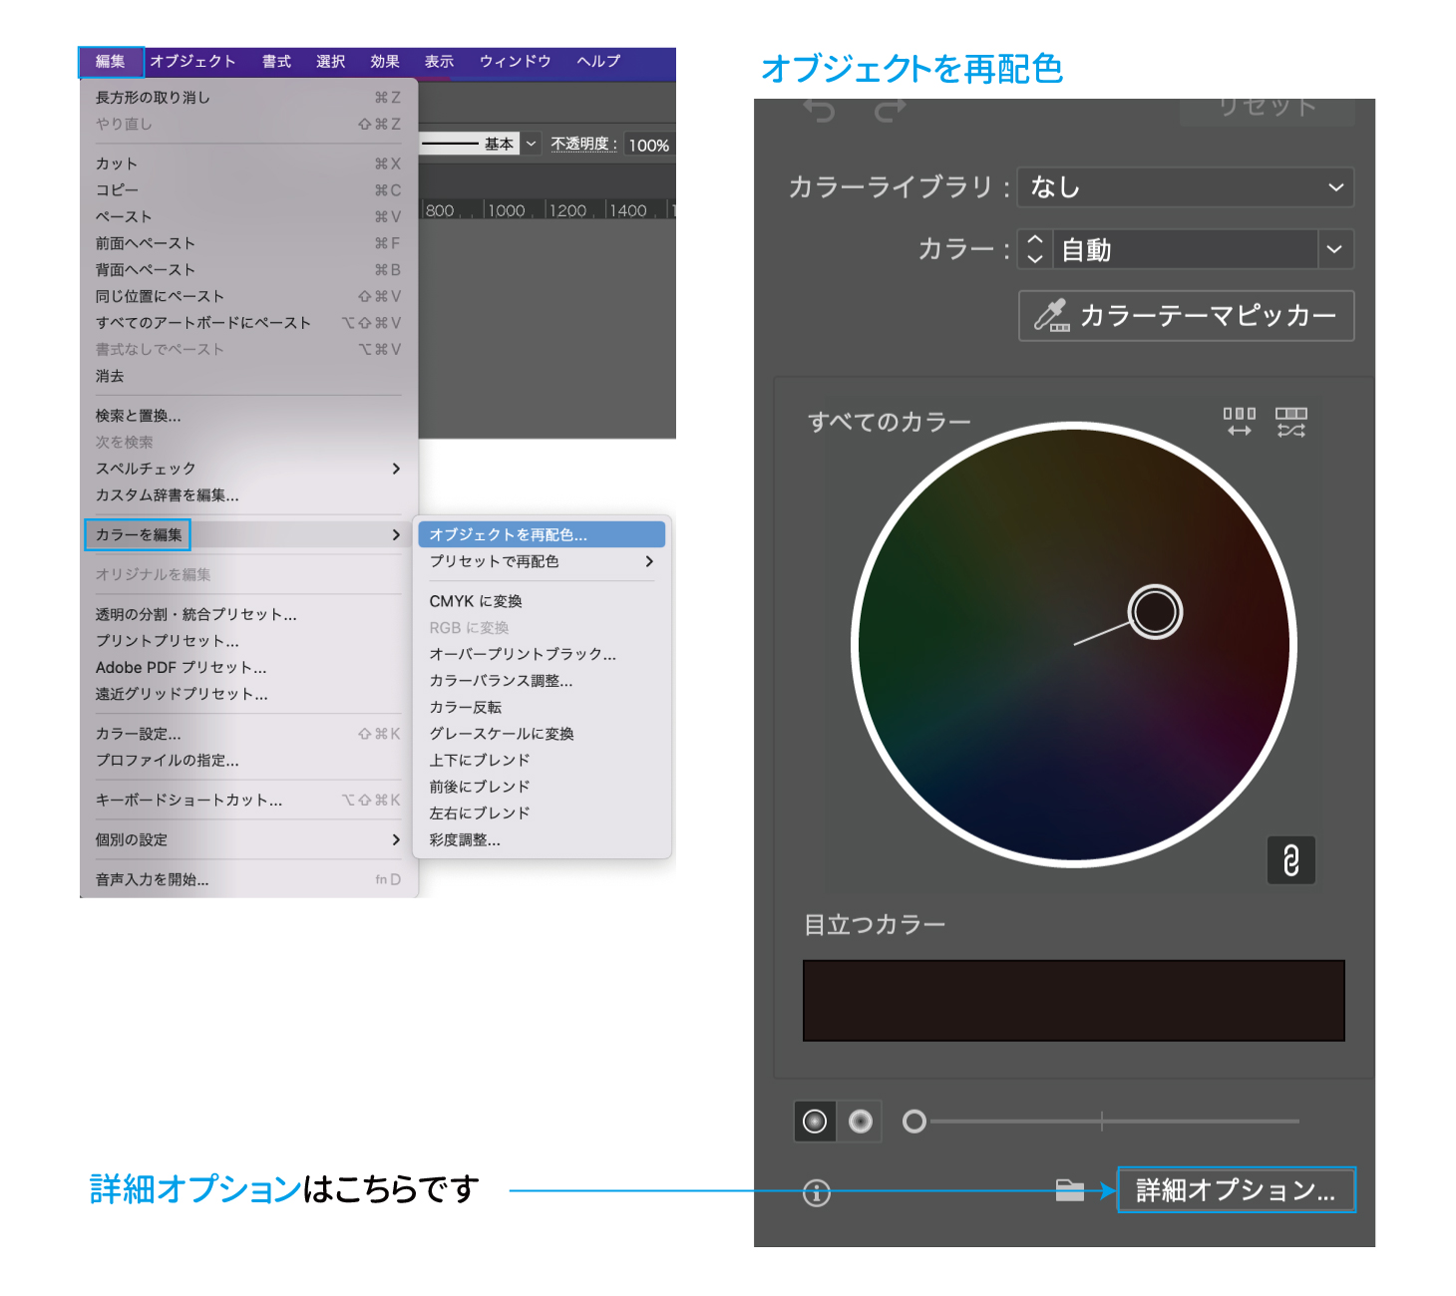Choose カラー反転
1456x1296 pixels.
coord(542,707)
